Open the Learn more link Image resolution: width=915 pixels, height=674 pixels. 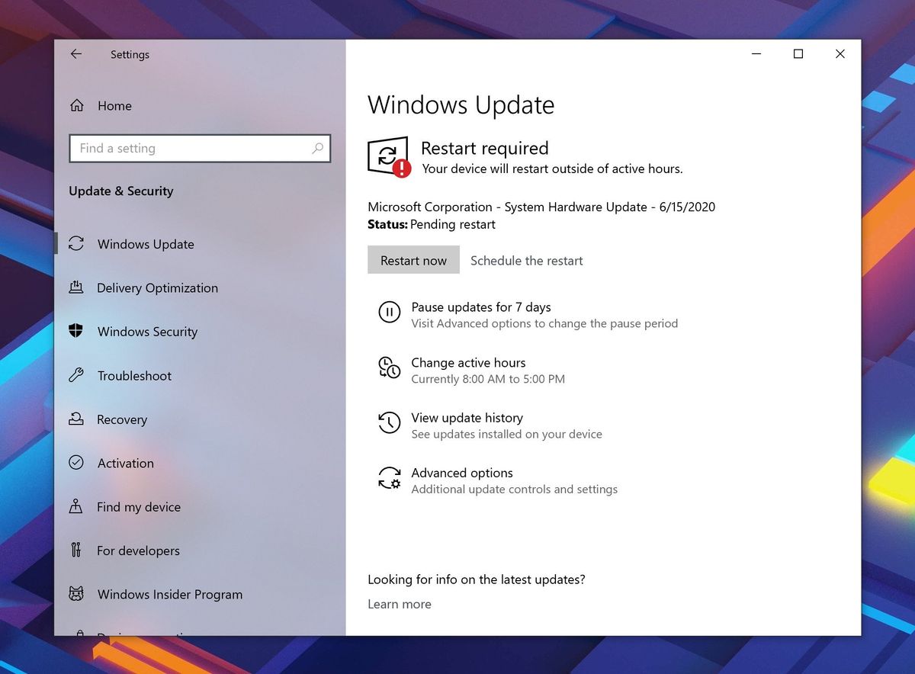399,603
